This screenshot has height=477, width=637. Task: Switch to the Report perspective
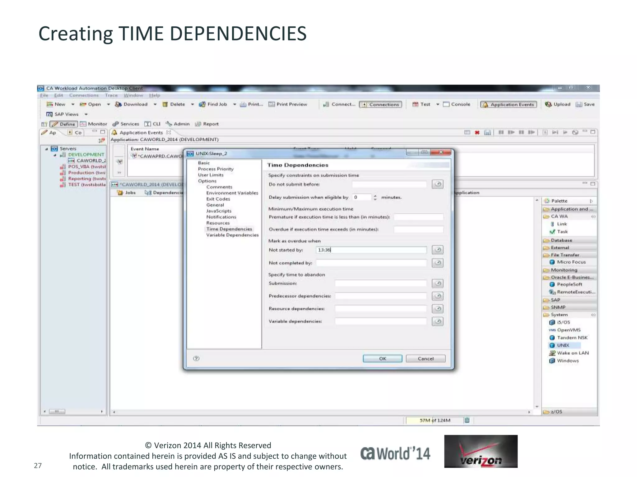[x=207, y=124]
